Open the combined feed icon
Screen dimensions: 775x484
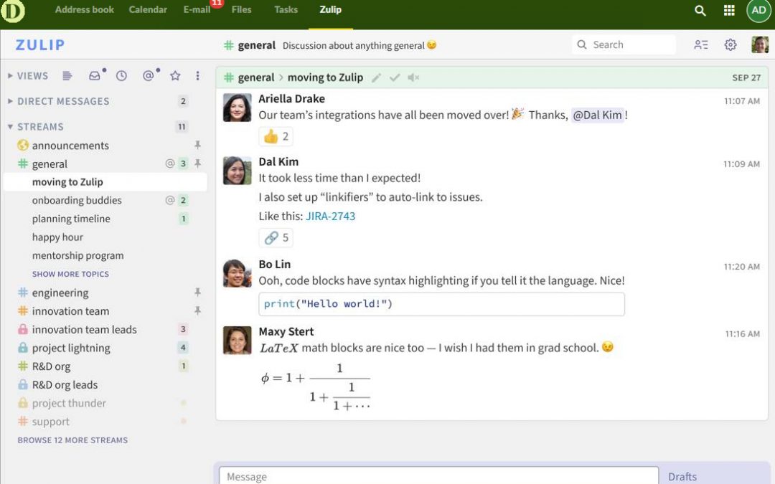(67, 75)
